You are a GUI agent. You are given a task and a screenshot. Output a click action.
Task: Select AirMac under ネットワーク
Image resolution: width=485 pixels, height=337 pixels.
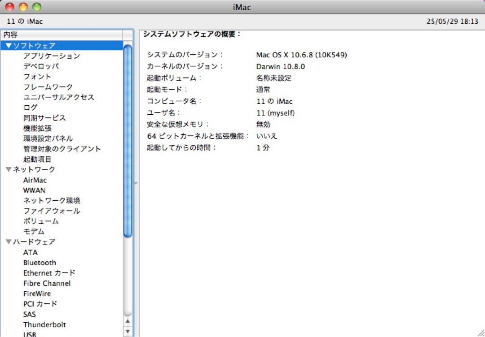click(x=35, y=180)
